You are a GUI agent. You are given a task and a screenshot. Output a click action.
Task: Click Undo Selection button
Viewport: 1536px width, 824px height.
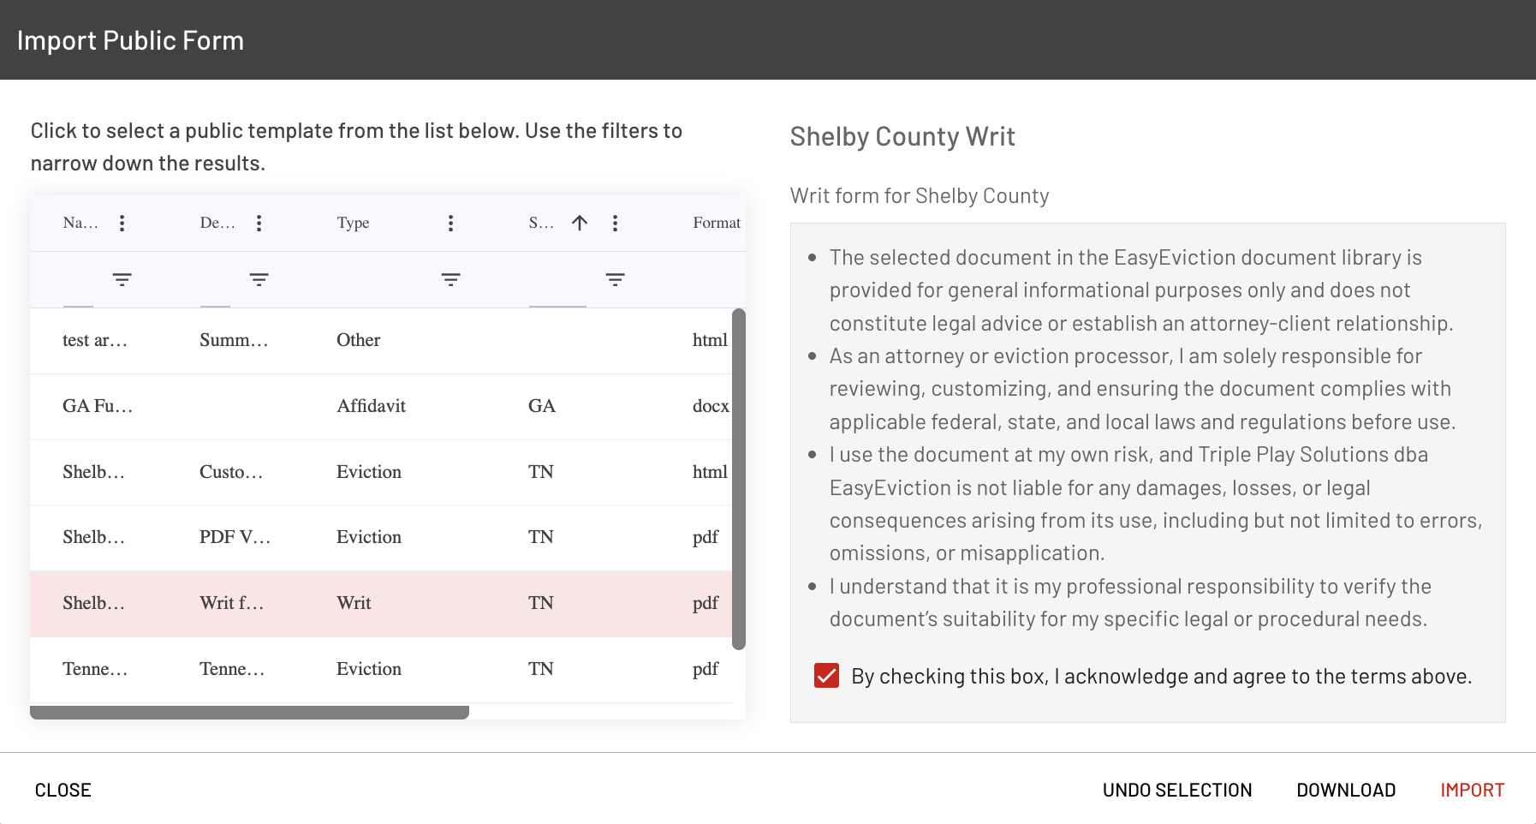pyautogui.click(x=1177, y=790)
